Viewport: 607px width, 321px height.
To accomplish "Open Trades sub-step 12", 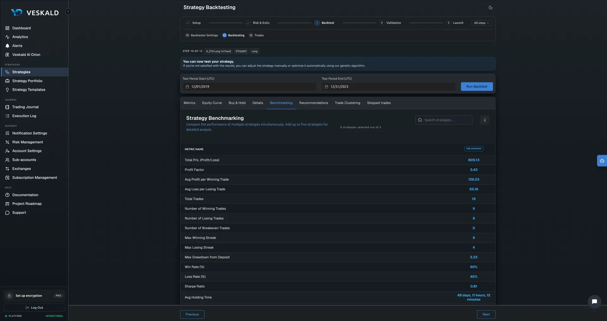I will (256, 35).
